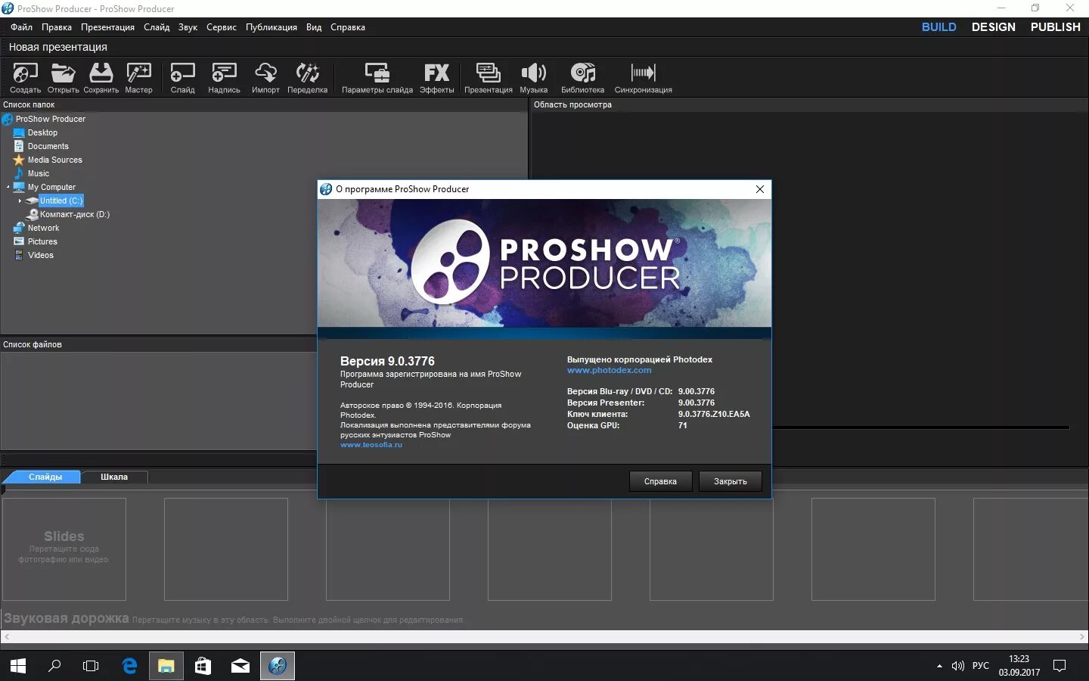This screenshot has width=1089, height=681.
Task: Switch to the DESIGN workspace
Action: point(994,27)
